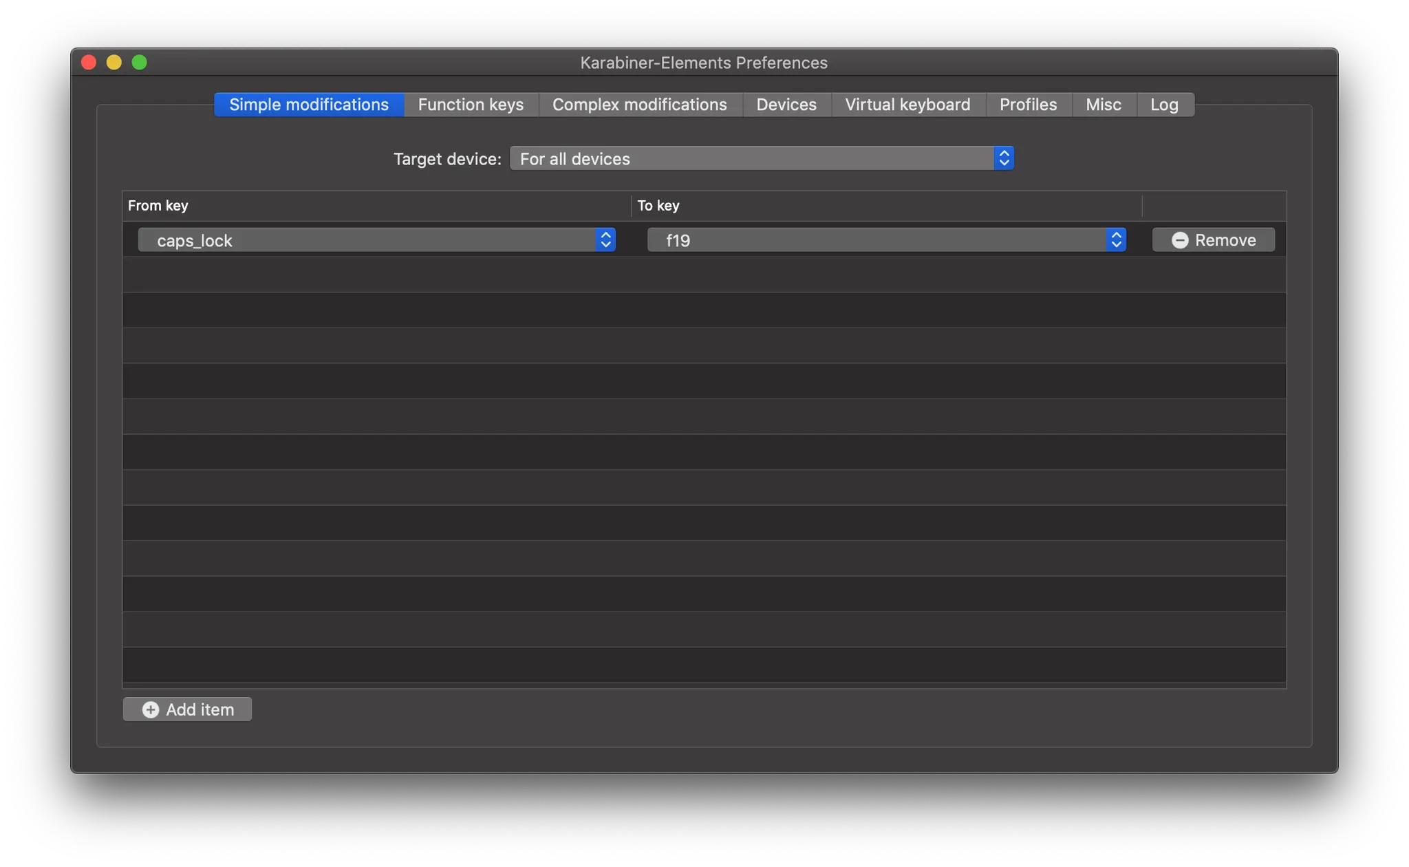Open the Profiles tab
1409x867 pixels.
click(1028, 105)
